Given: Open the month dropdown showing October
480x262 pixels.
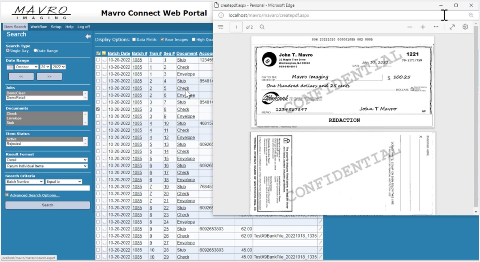Looking at the screenshot, I should [x=26, y=67].
